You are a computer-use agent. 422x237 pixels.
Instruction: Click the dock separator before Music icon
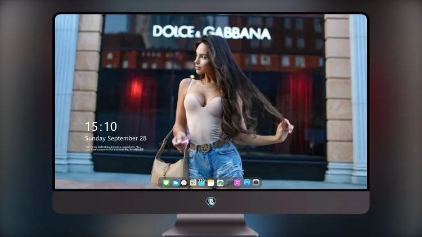click(x=229, y=183)
